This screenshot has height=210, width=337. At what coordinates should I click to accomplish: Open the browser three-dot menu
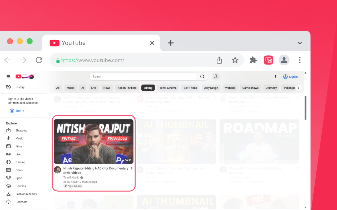coord(300,60)
